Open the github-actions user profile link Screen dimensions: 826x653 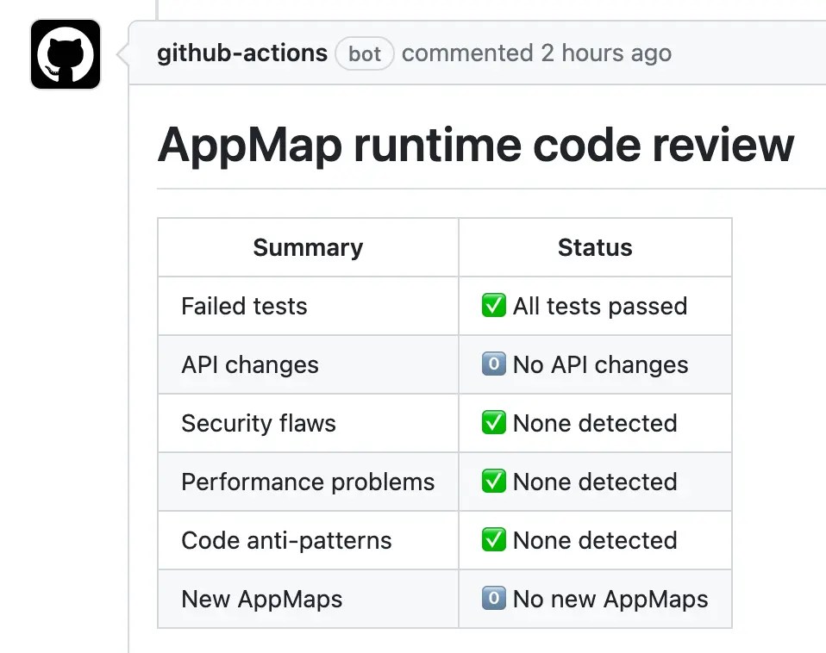click(241, 53)
